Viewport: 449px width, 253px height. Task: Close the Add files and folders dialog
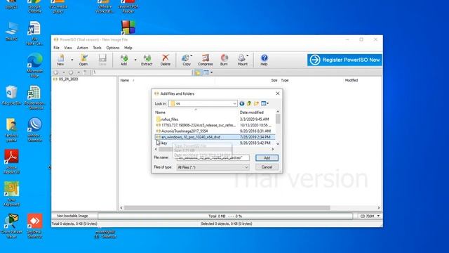pyautogui.click(x=278, y=93)
